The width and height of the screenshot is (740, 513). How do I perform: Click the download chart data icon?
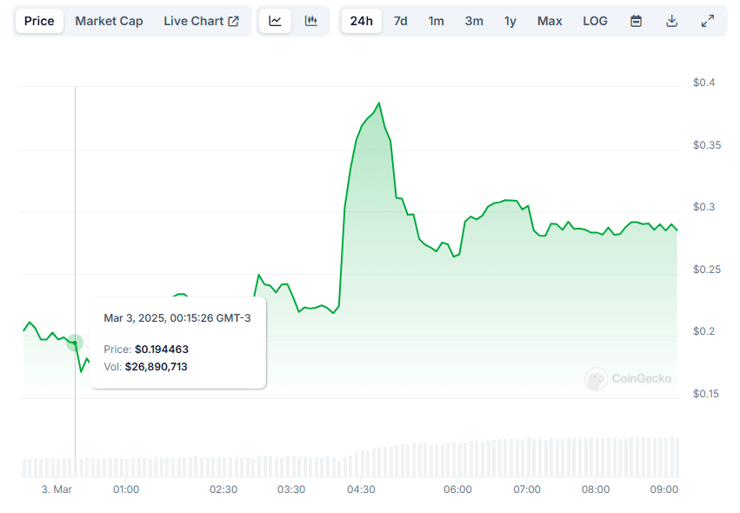coord(671,20)
